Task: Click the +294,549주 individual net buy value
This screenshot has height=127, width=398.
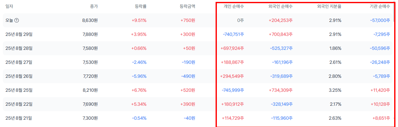Action: tap(232, 76)
